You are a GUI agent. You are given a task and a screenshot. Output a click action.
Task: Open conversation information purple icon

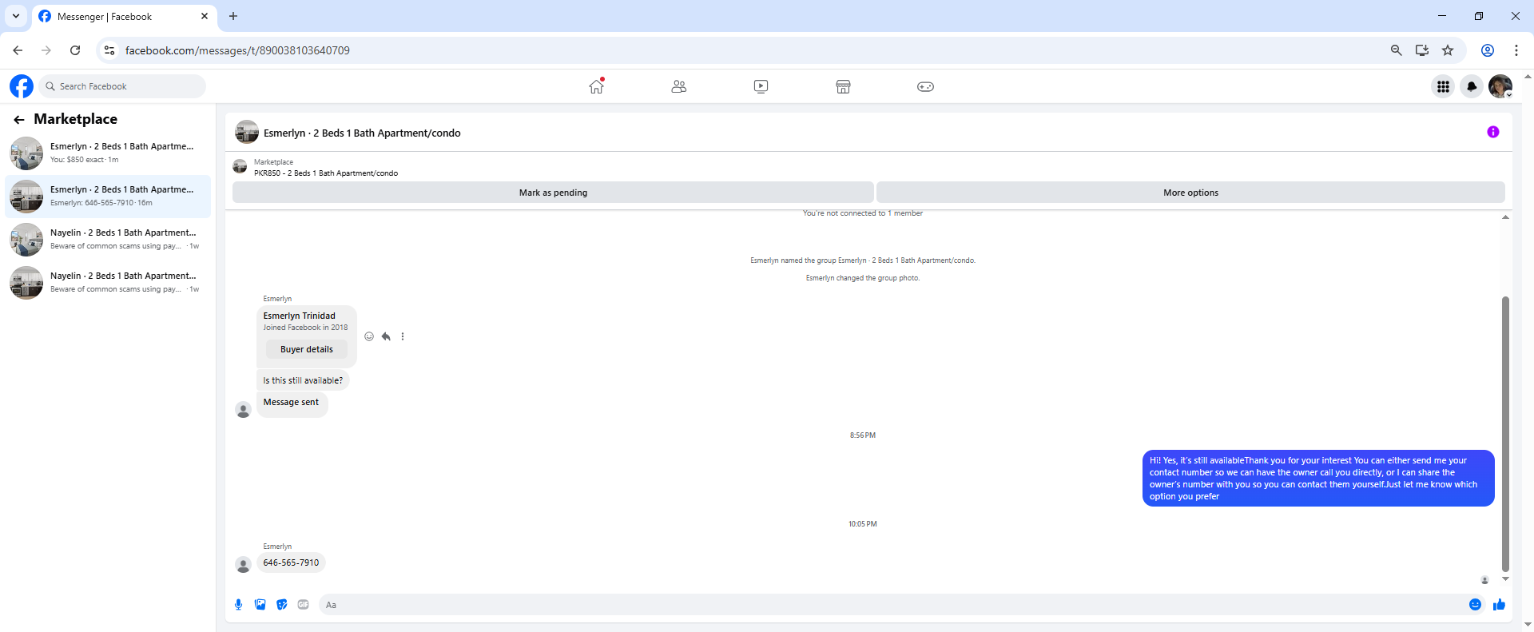1492,132
